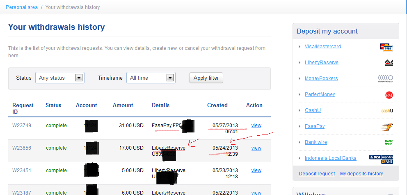Click the Details column header
This screenshot has width=407, height=195.
pyautogui.click(x=161, y=105)
